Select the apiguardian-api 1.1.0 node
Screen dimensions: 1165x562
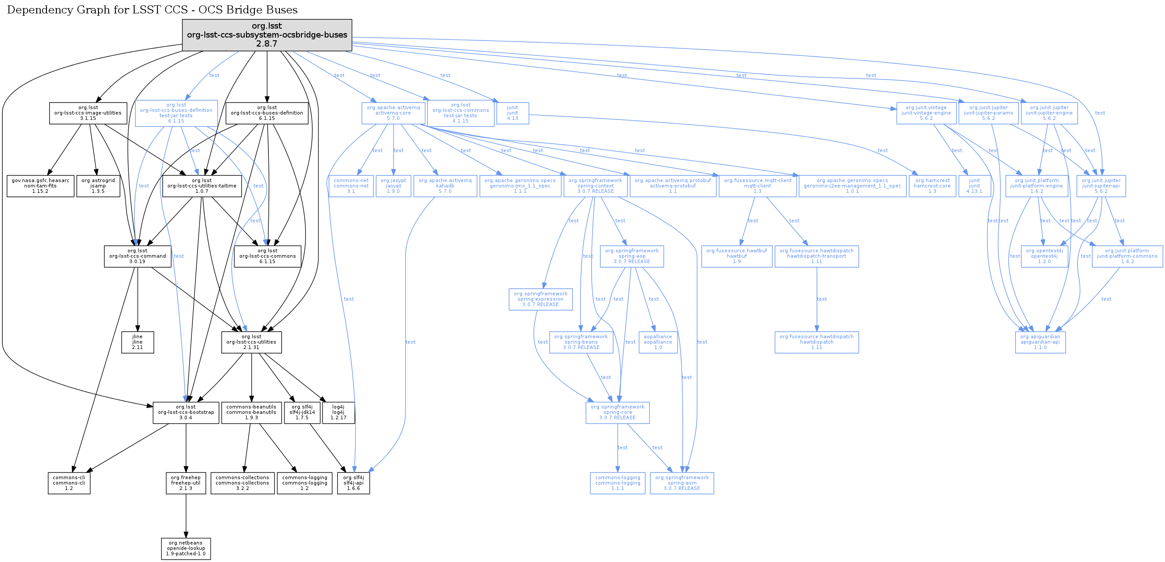point(1040,342)
